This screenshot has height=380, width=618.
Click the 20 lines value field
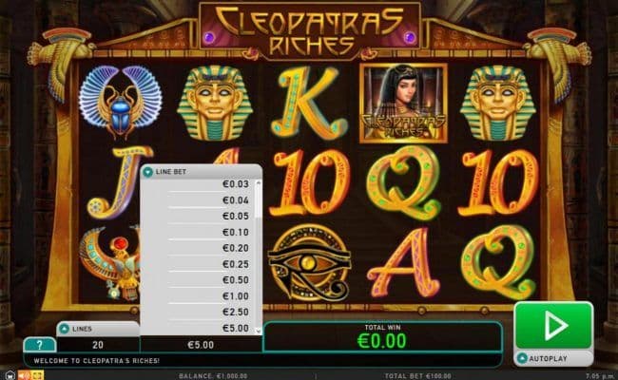click(x=98, y=345)
